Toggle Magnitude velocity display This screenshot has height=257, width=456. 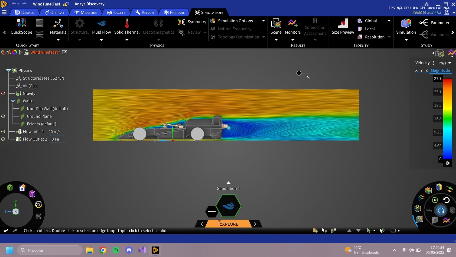coord(440,70)
